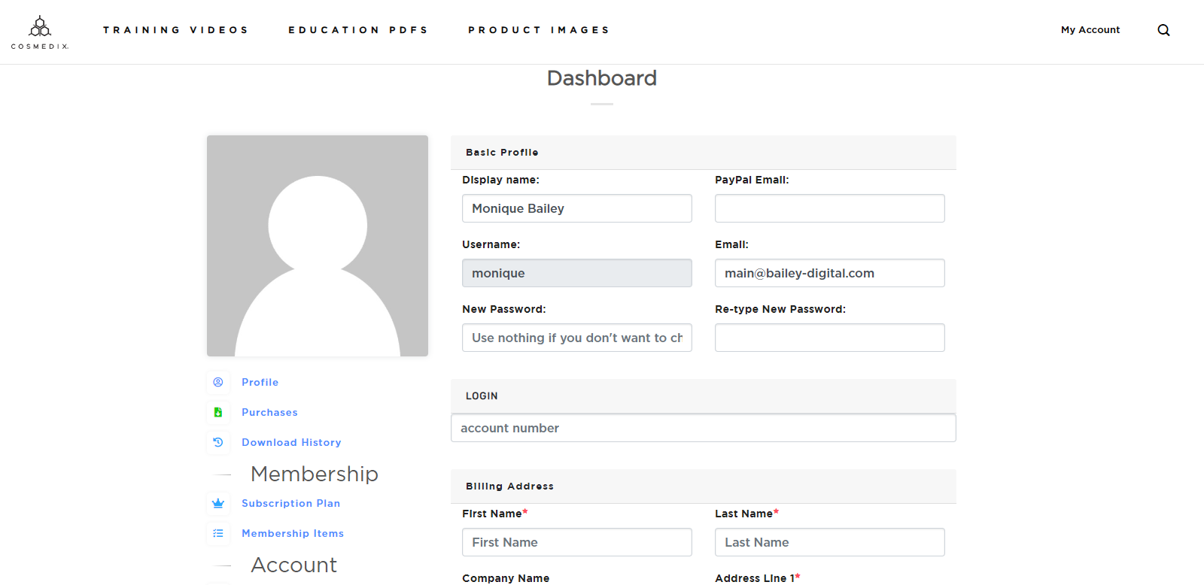Focus the billing Last Name field

pyautogui.click(x=830, y=542)
